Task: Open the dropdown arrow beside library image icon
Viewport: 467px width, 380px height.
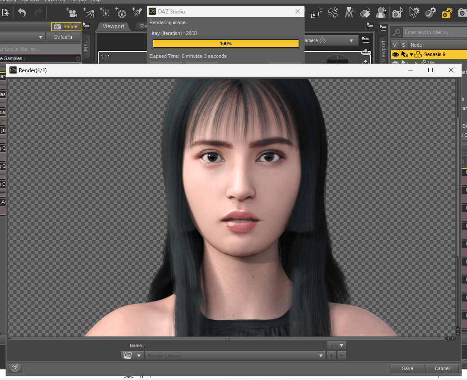Action: point(139,356)
